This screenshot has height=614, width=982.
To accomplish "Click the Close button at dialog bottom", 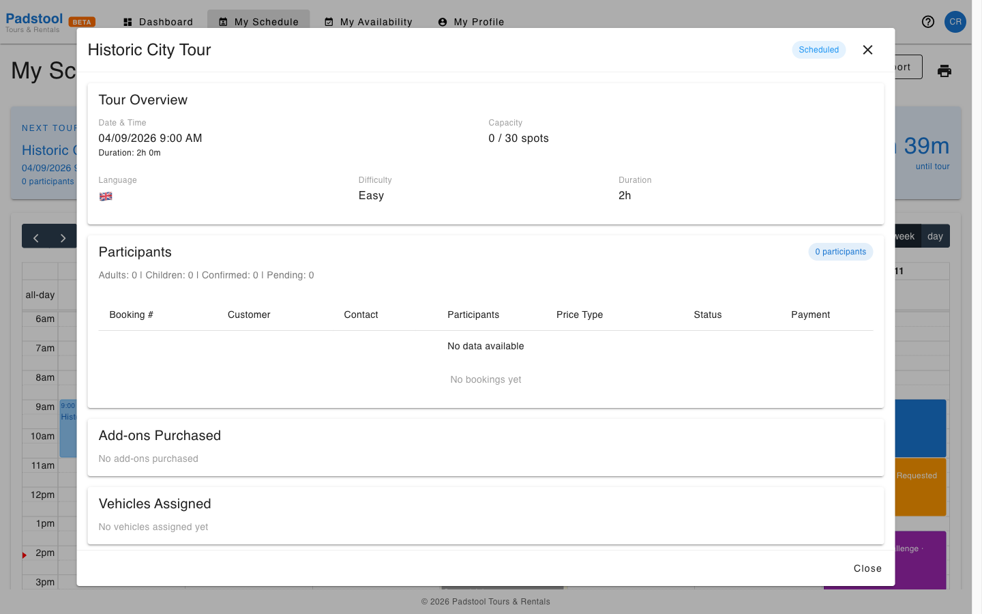I will [x=867, y=568].
